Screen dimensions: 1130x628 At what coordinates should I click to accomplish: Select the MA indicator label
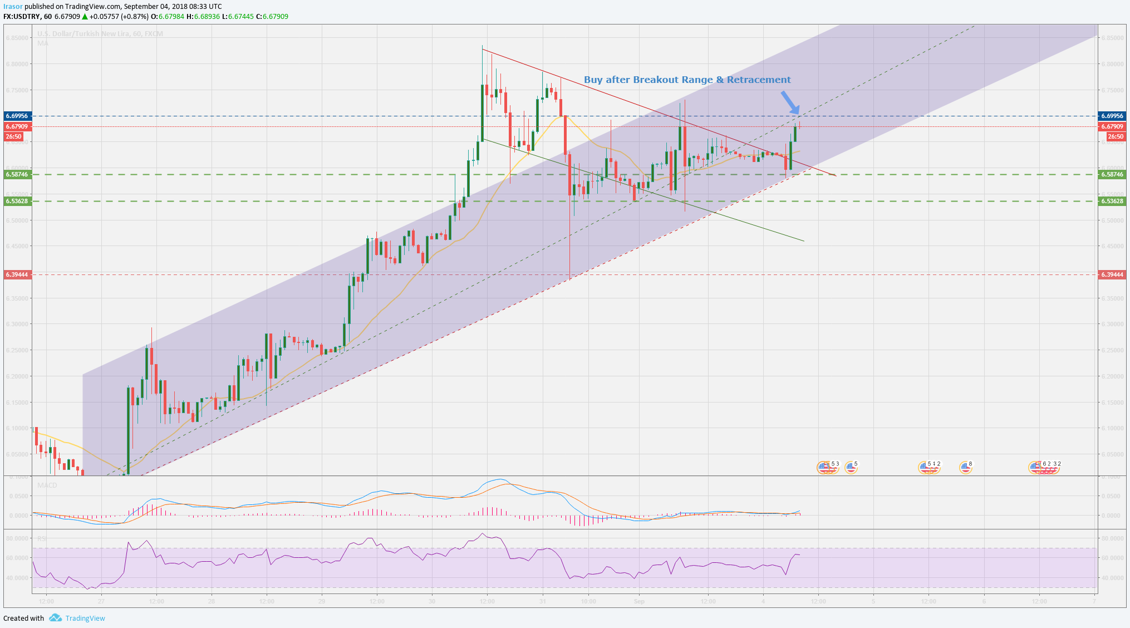[43, 43]
